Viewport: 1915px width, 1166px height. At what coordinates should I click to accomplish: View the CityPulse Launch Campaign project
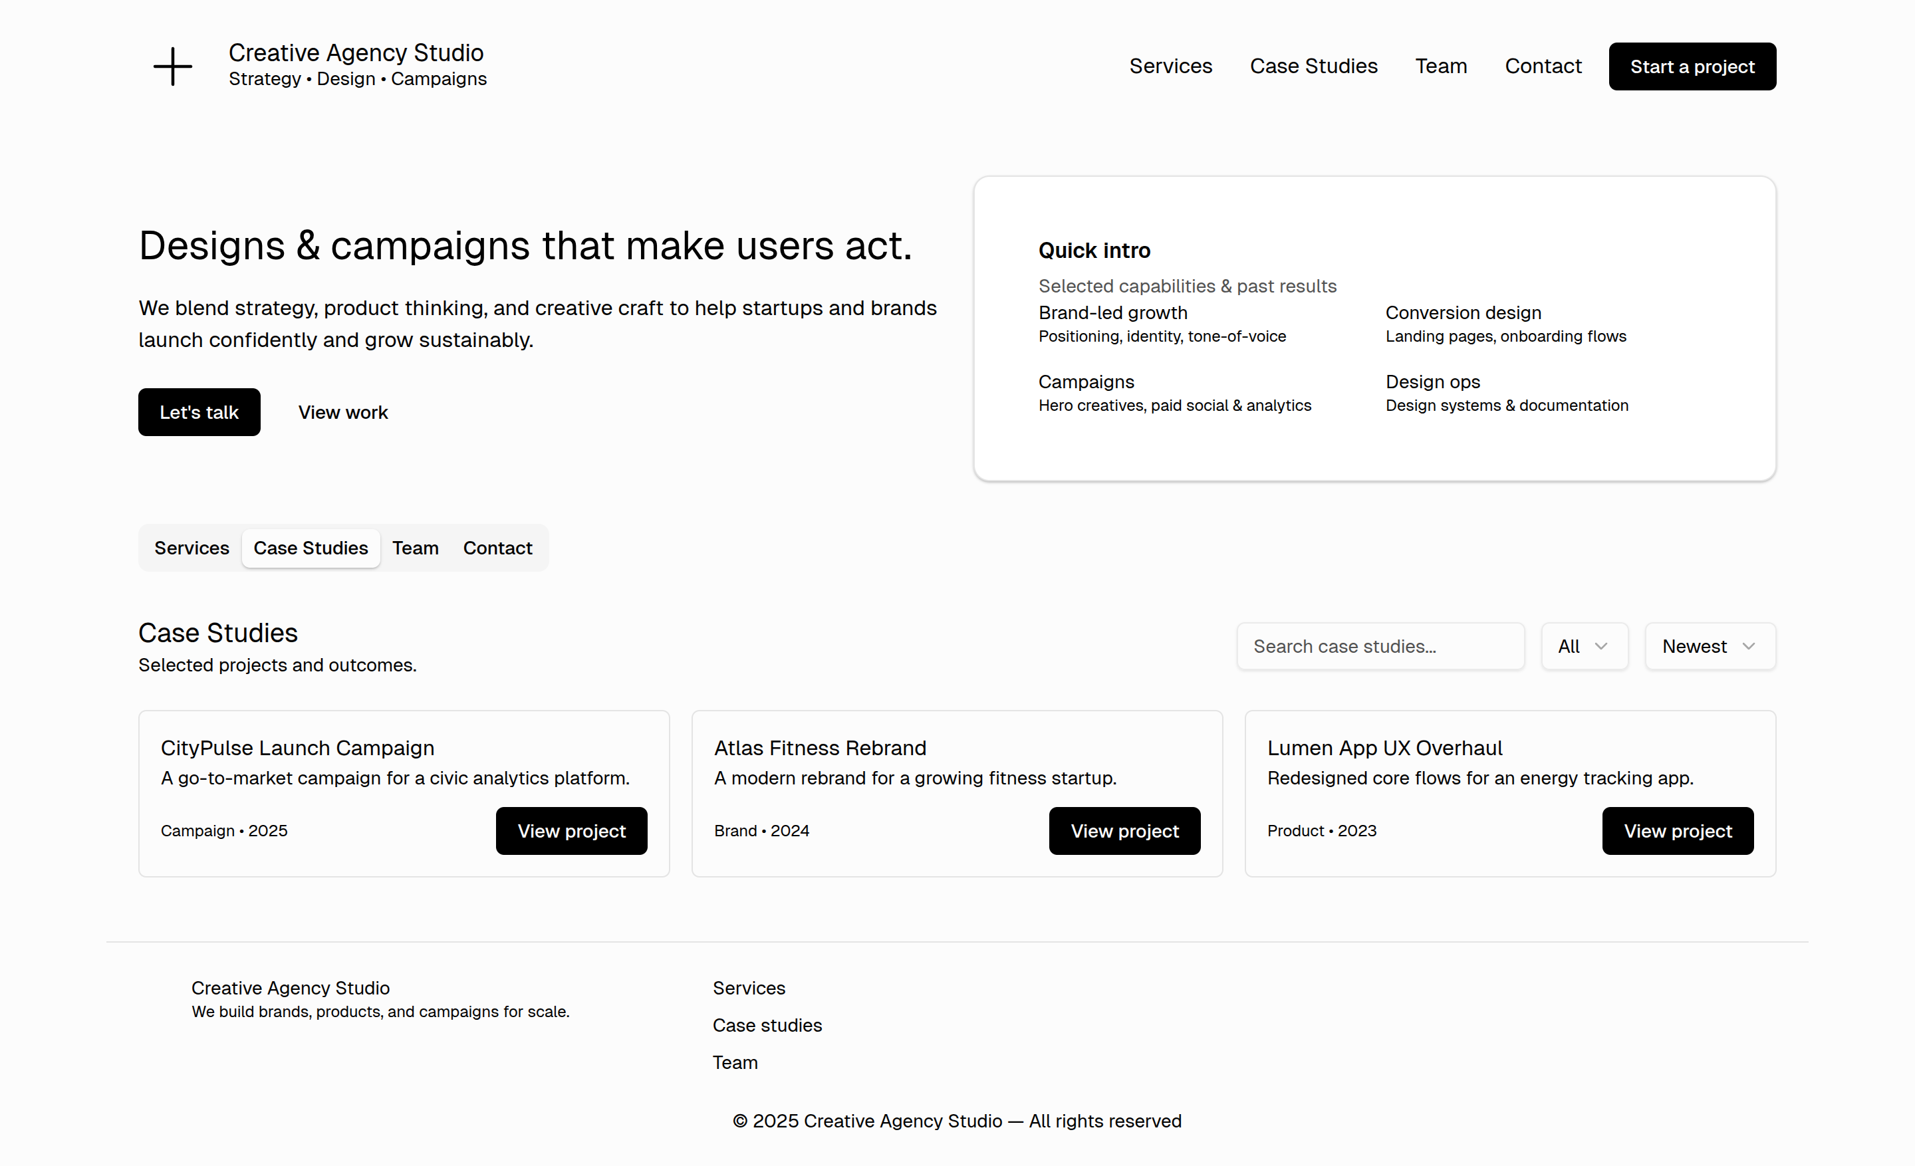[571, 830]
